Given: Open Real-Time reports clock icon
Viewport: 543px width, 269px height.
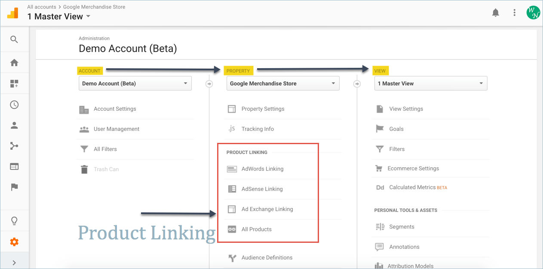Looking at the screenshot, I should [14, 105].
